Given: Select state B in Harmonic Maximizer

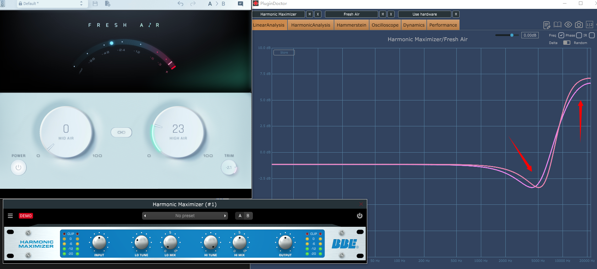Looking at the screenshot, I should click(248, 216).
